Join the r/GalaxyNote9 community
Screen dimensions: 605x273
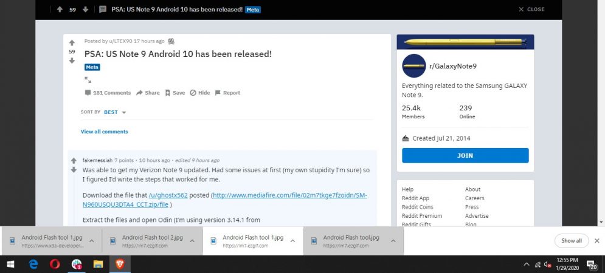click(465, 155)
